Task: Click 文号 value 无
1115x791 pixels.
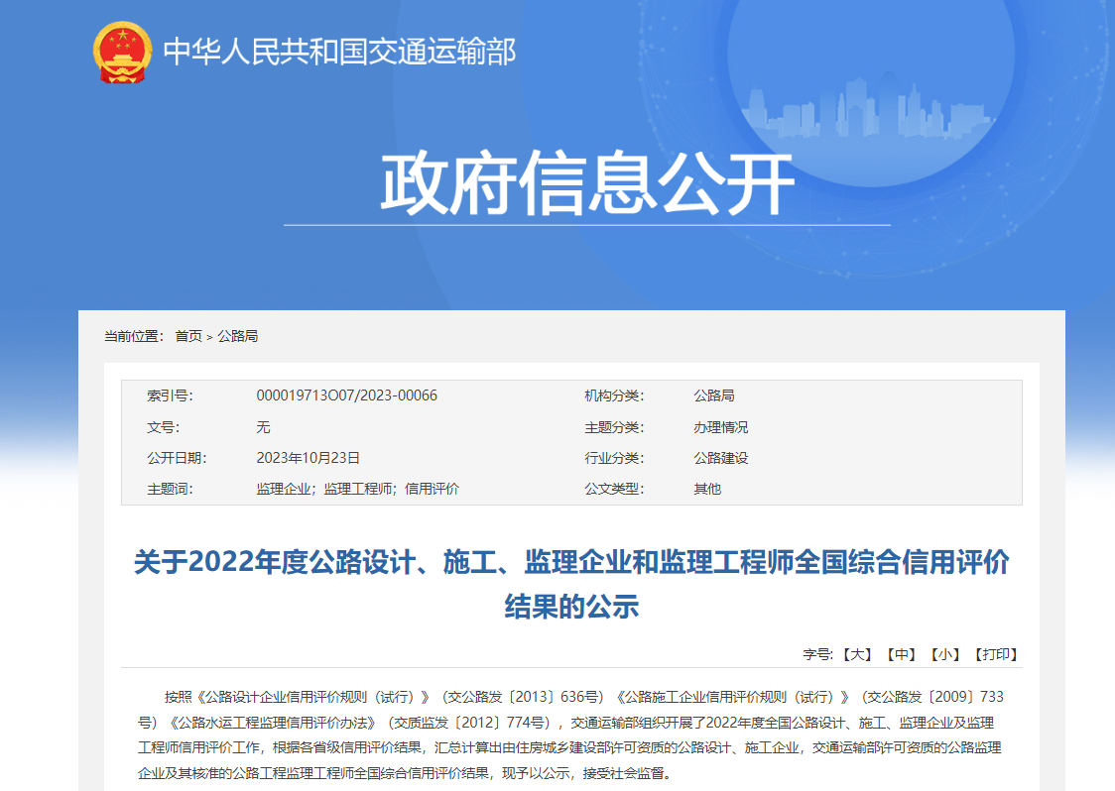Action: 263,427
